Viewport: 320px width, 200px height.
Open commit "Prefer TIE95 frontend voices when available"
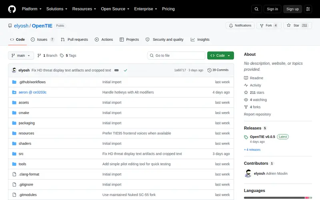click(136, 133)
